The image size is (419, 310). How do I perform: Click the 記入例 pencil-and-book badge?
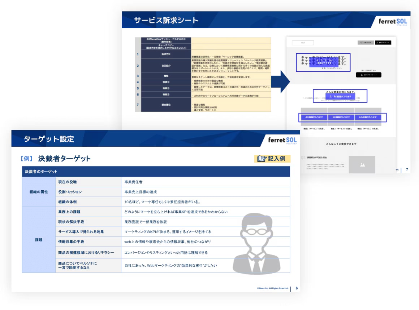click(272, 159)
